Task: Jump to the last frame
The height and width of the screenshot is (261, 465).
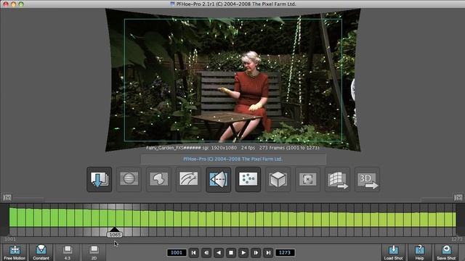Action: (268, 253)
